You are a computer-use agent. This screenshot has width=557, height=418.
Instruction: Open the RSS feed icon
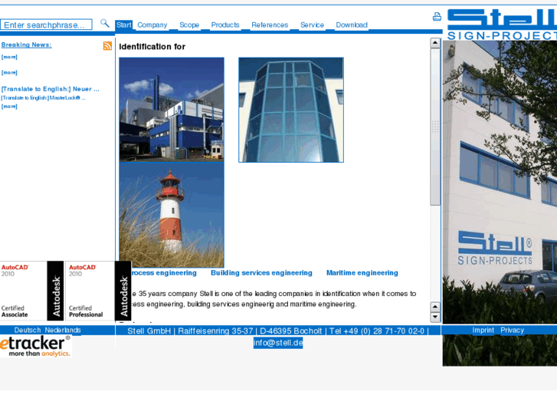click(107, 46)
